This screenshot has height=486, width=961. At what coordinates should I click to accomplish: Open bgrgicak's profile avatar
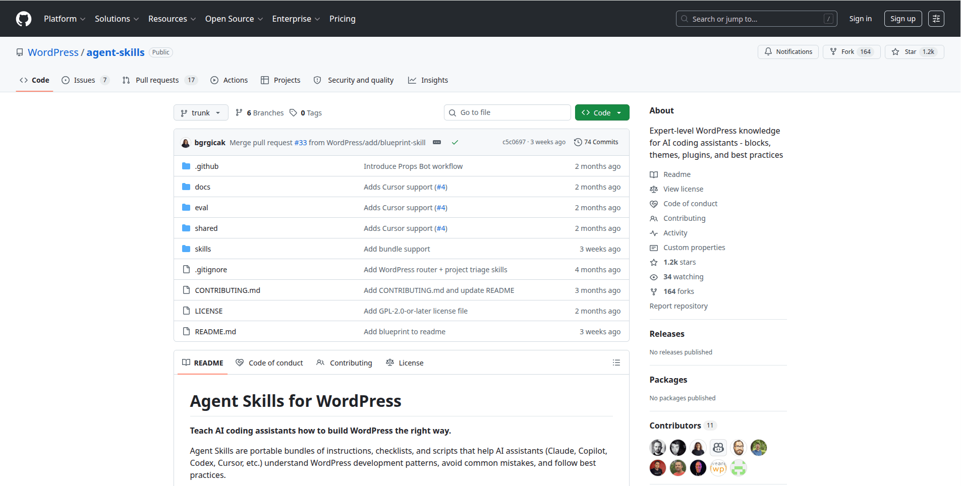click(186, 142)
